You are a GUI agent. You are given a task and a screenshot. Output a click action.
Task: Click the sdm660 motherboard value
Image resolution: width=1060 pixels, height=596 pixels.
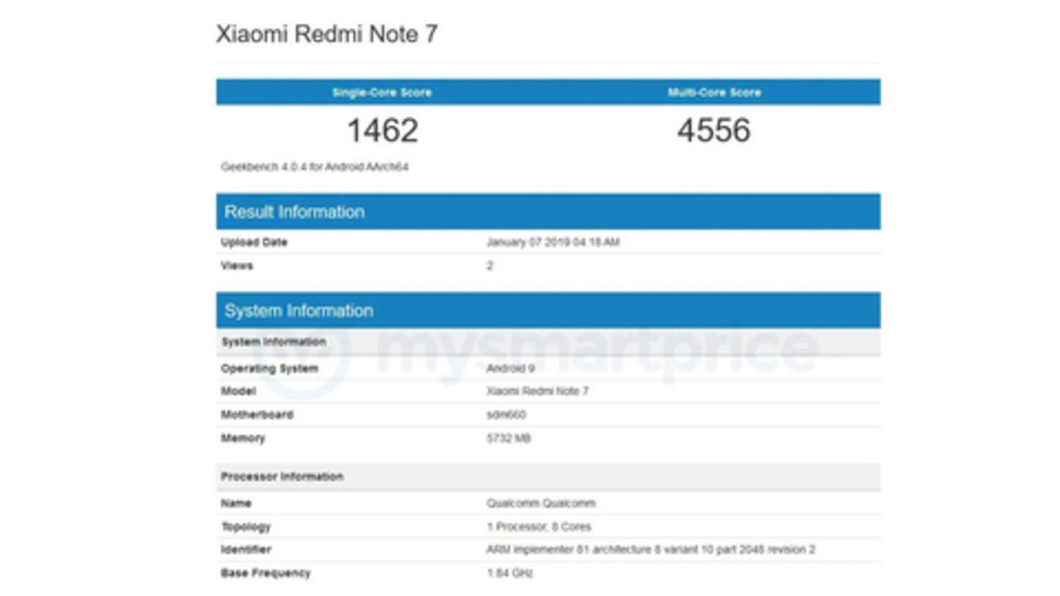click(506, 415)
